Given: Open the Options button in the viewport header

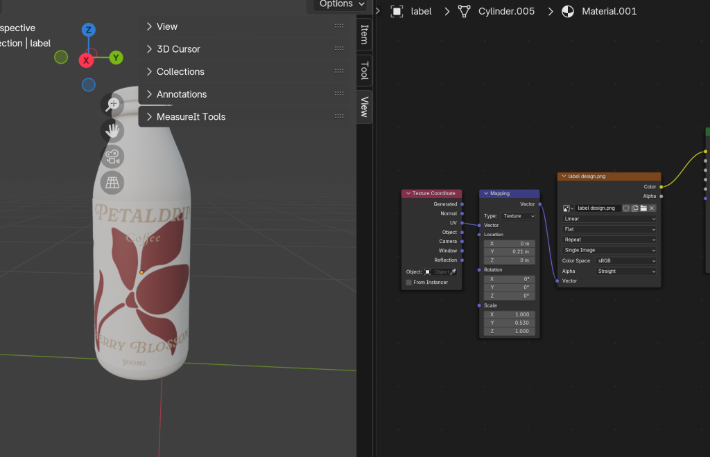Looking at the screenshot, I should 341,4.
